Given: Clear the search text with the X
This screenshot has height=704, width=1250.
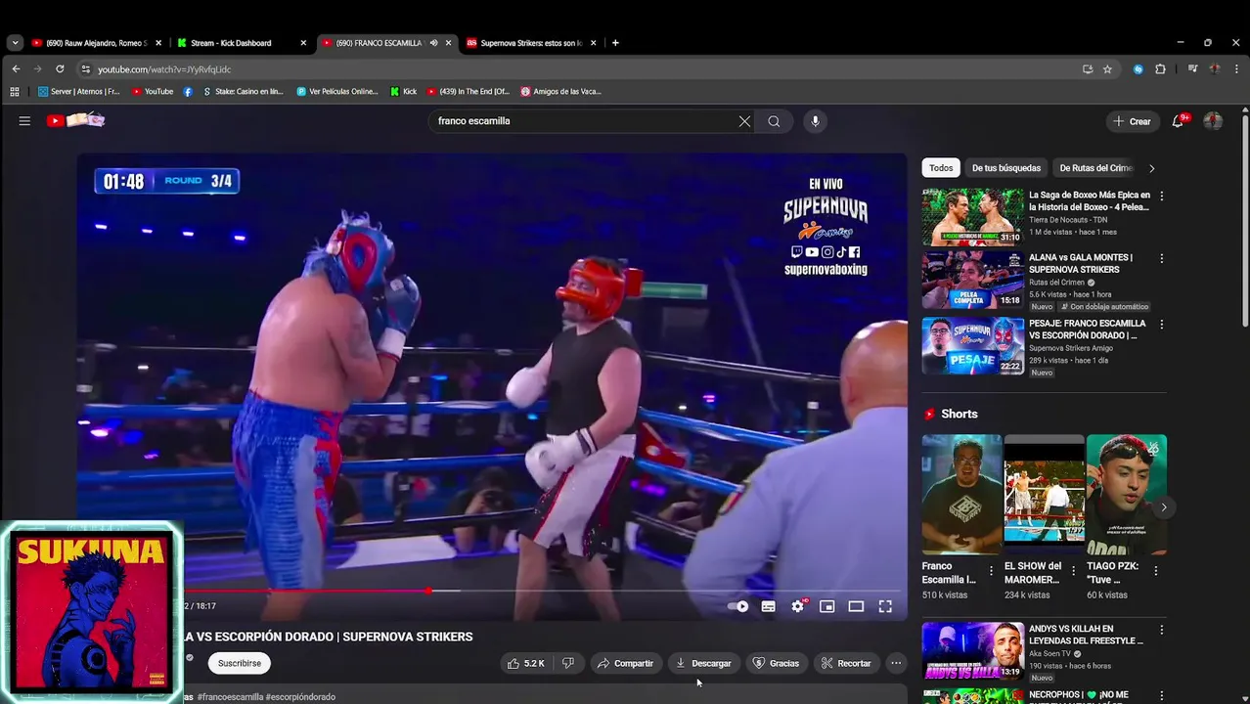Looking at the screenshot, I should [x=744, y=121].
